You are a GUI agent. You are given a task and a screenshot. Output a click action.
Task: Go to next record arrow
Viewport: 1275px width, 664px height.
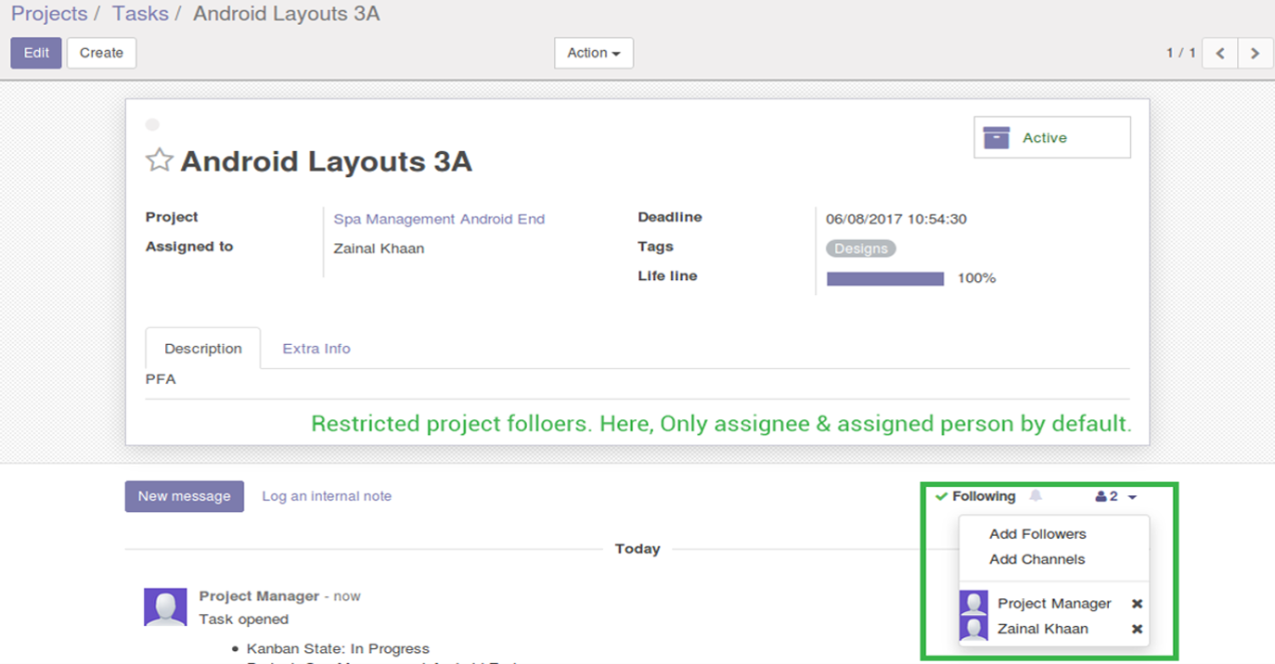click(x=1255, y=53)
